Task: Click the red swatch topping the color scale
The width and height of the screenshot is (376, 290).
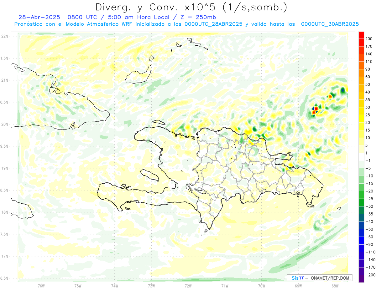Action: 361,35
